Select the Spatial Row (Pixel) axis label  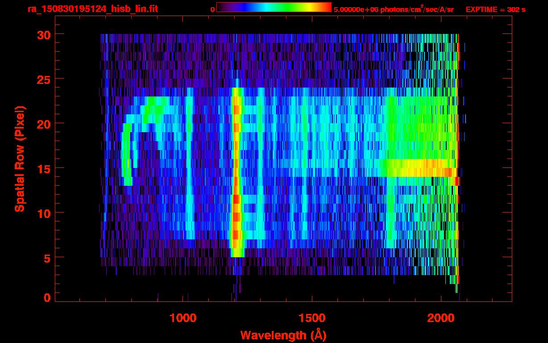pyautogui.click(x=20, y=159)
